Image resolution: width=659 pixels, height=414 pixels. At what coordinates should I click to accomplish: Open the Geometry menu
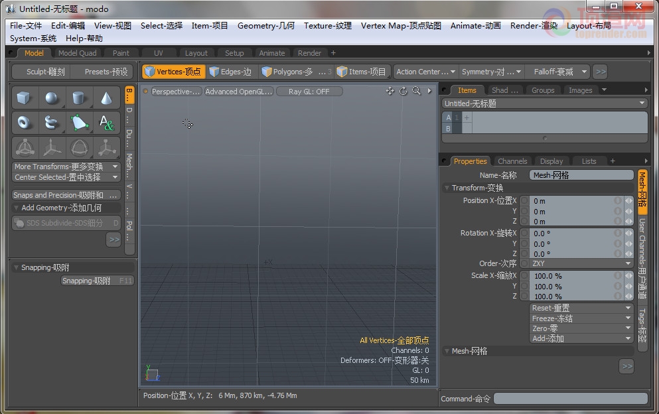[x=265, y=26]
